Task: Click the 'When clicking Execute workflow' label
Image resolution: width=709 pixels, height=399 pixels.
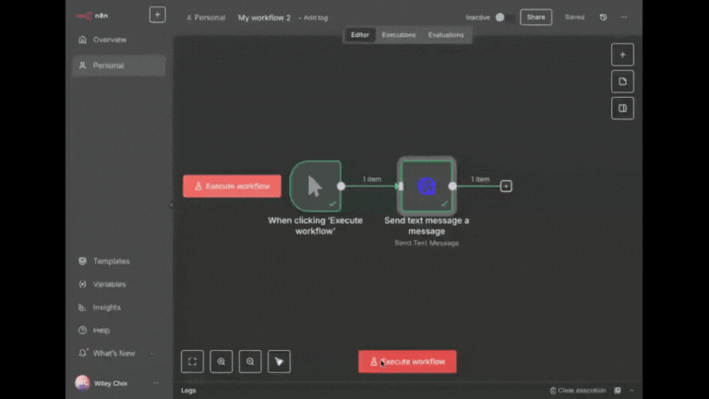Action: click(x=315, y=225)
